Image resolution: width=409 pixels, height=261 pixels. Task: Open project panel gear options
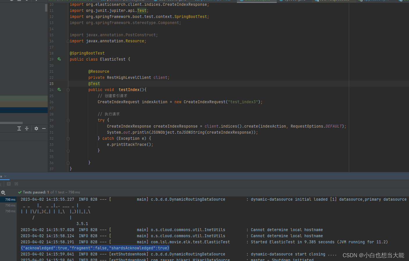click(36, 128)
